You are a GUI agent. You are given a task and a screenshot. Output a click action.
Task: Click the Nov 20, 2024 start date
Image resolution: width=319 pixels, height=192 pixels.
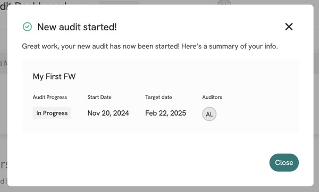108,113
